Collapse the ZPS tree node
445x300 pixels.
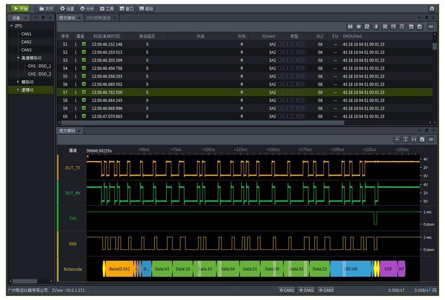[12, 26]
